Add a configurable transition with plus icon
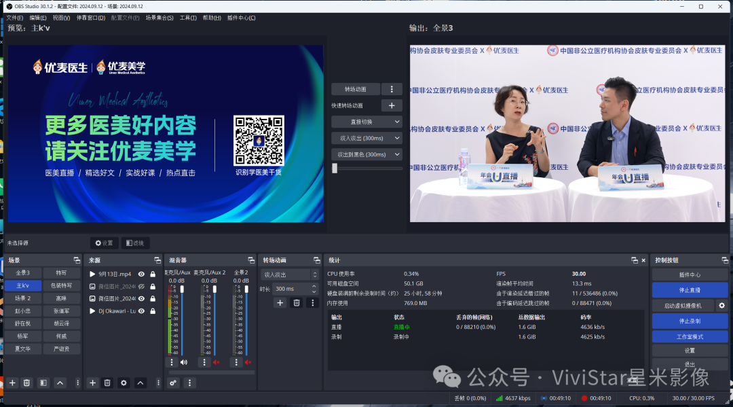733x407 pixels. 280,302
